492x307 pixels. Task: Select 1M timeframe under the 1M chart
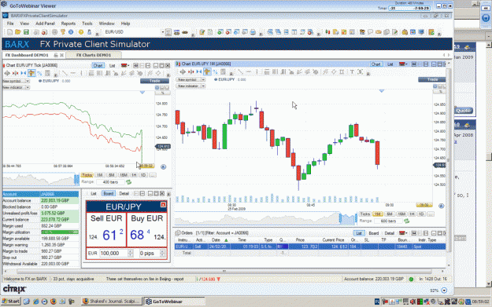[x=378, y=214]
